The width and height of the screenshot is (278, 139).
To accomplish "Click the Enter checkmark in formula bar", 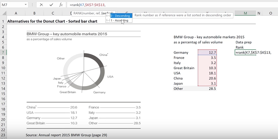I will pos(51,5).
